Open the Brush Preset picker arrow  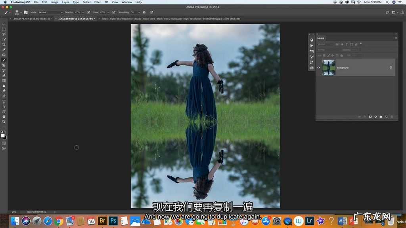pos(21,12)
